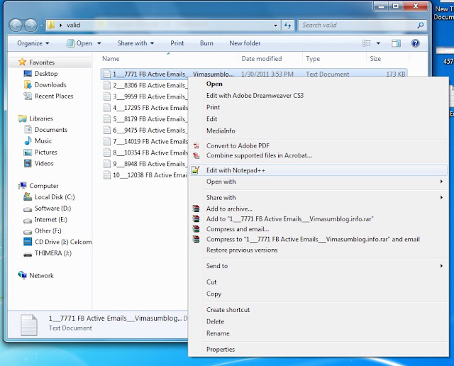Toggle the preview pane icon
Image resolution: width=454 pixels, height=366 pixels.
[396, 43]
